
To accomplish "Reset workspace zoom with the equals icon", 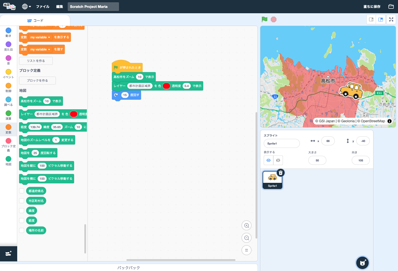I will 247,250.
